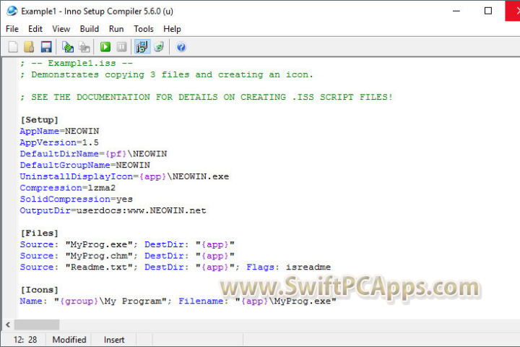Click the Name "{group}\My Program" line
The image size is (520, 347).
tap(178, 301)
